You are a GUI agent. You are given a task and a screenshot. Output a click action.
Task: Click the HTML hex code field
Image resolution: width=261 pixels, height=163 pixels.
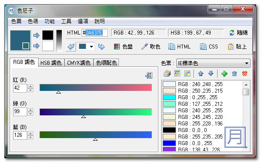coord(95,33)
